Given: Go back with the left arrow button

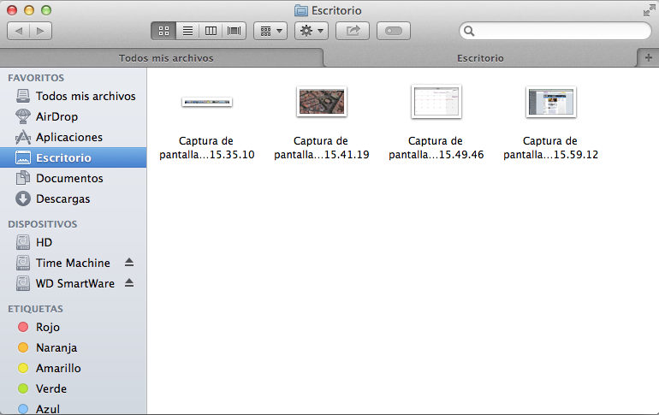Looking at the screenshot, I should tap(19, 31).
